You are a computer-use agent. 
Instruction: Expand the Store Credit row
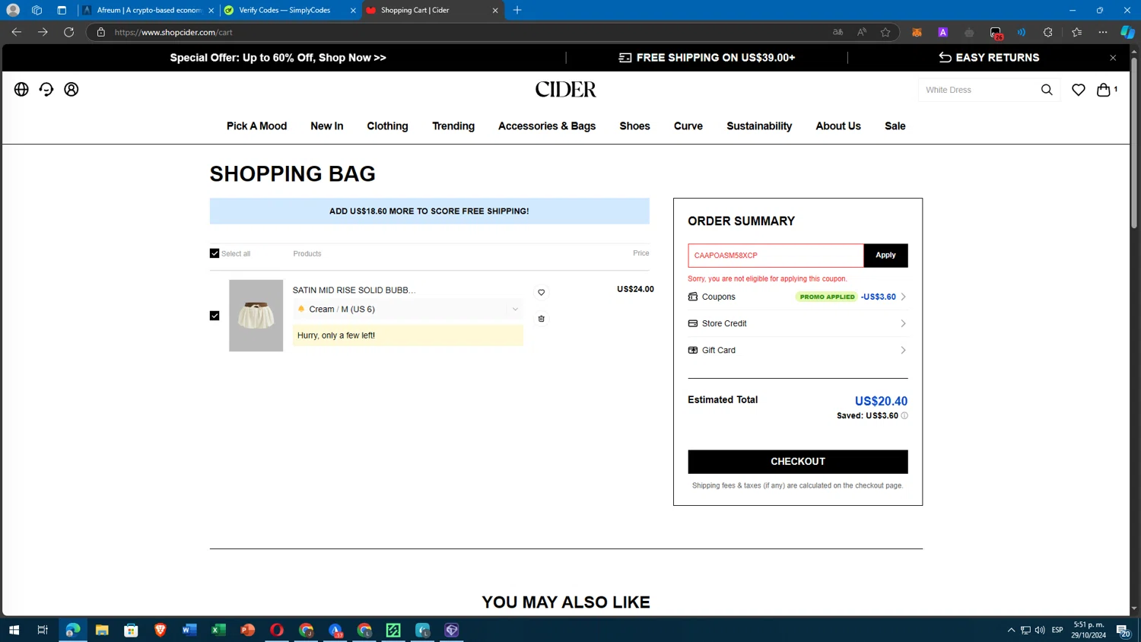click(797, 323)
